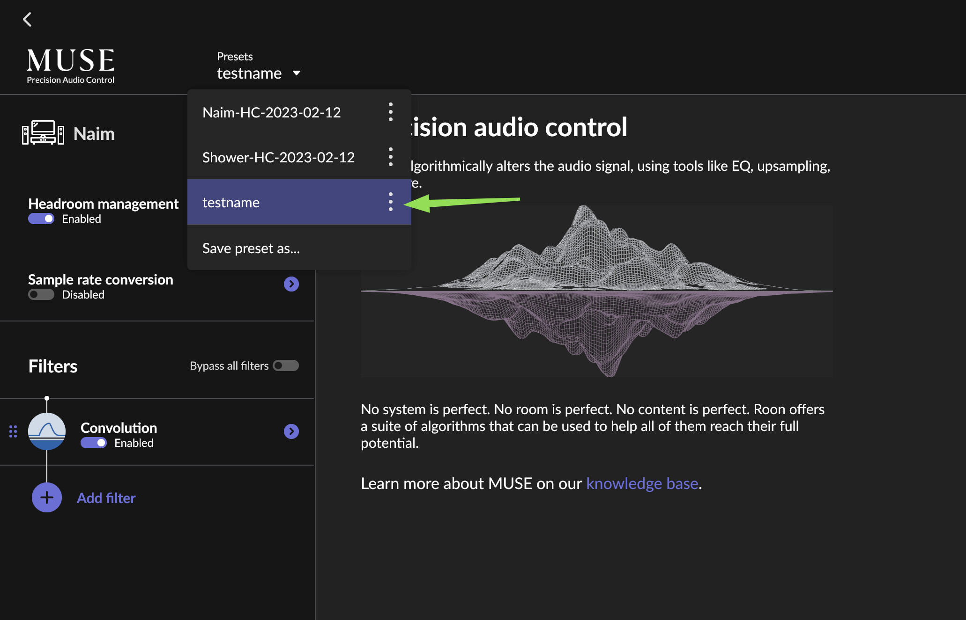Enable Sample rate conversion
966x620 pixels.
click(x=41, y=294)
